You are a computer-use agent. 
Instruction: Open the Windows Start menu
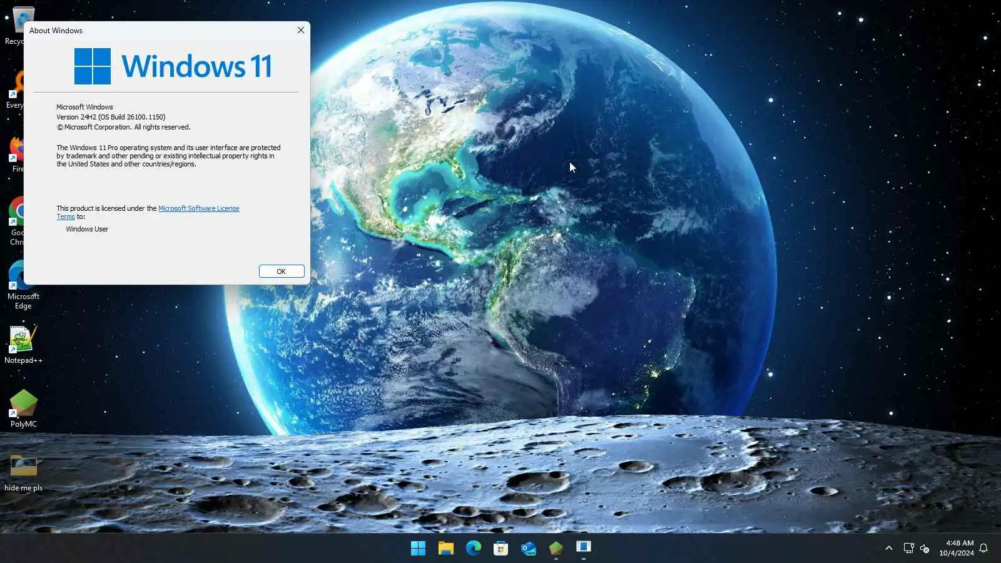(418, 549)
